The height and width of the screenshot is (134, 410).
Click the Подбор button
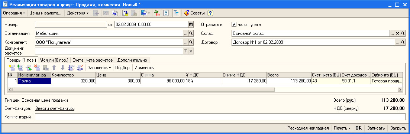(x=122, y=68)
